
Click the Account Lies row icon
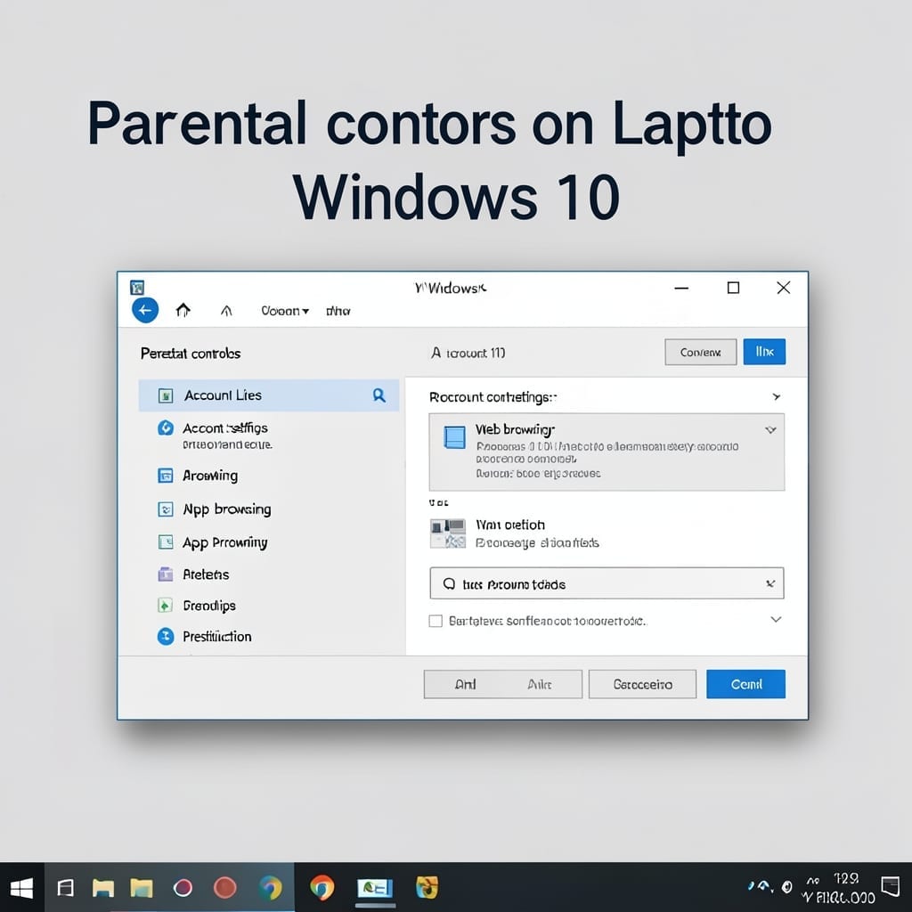point(166,396)
